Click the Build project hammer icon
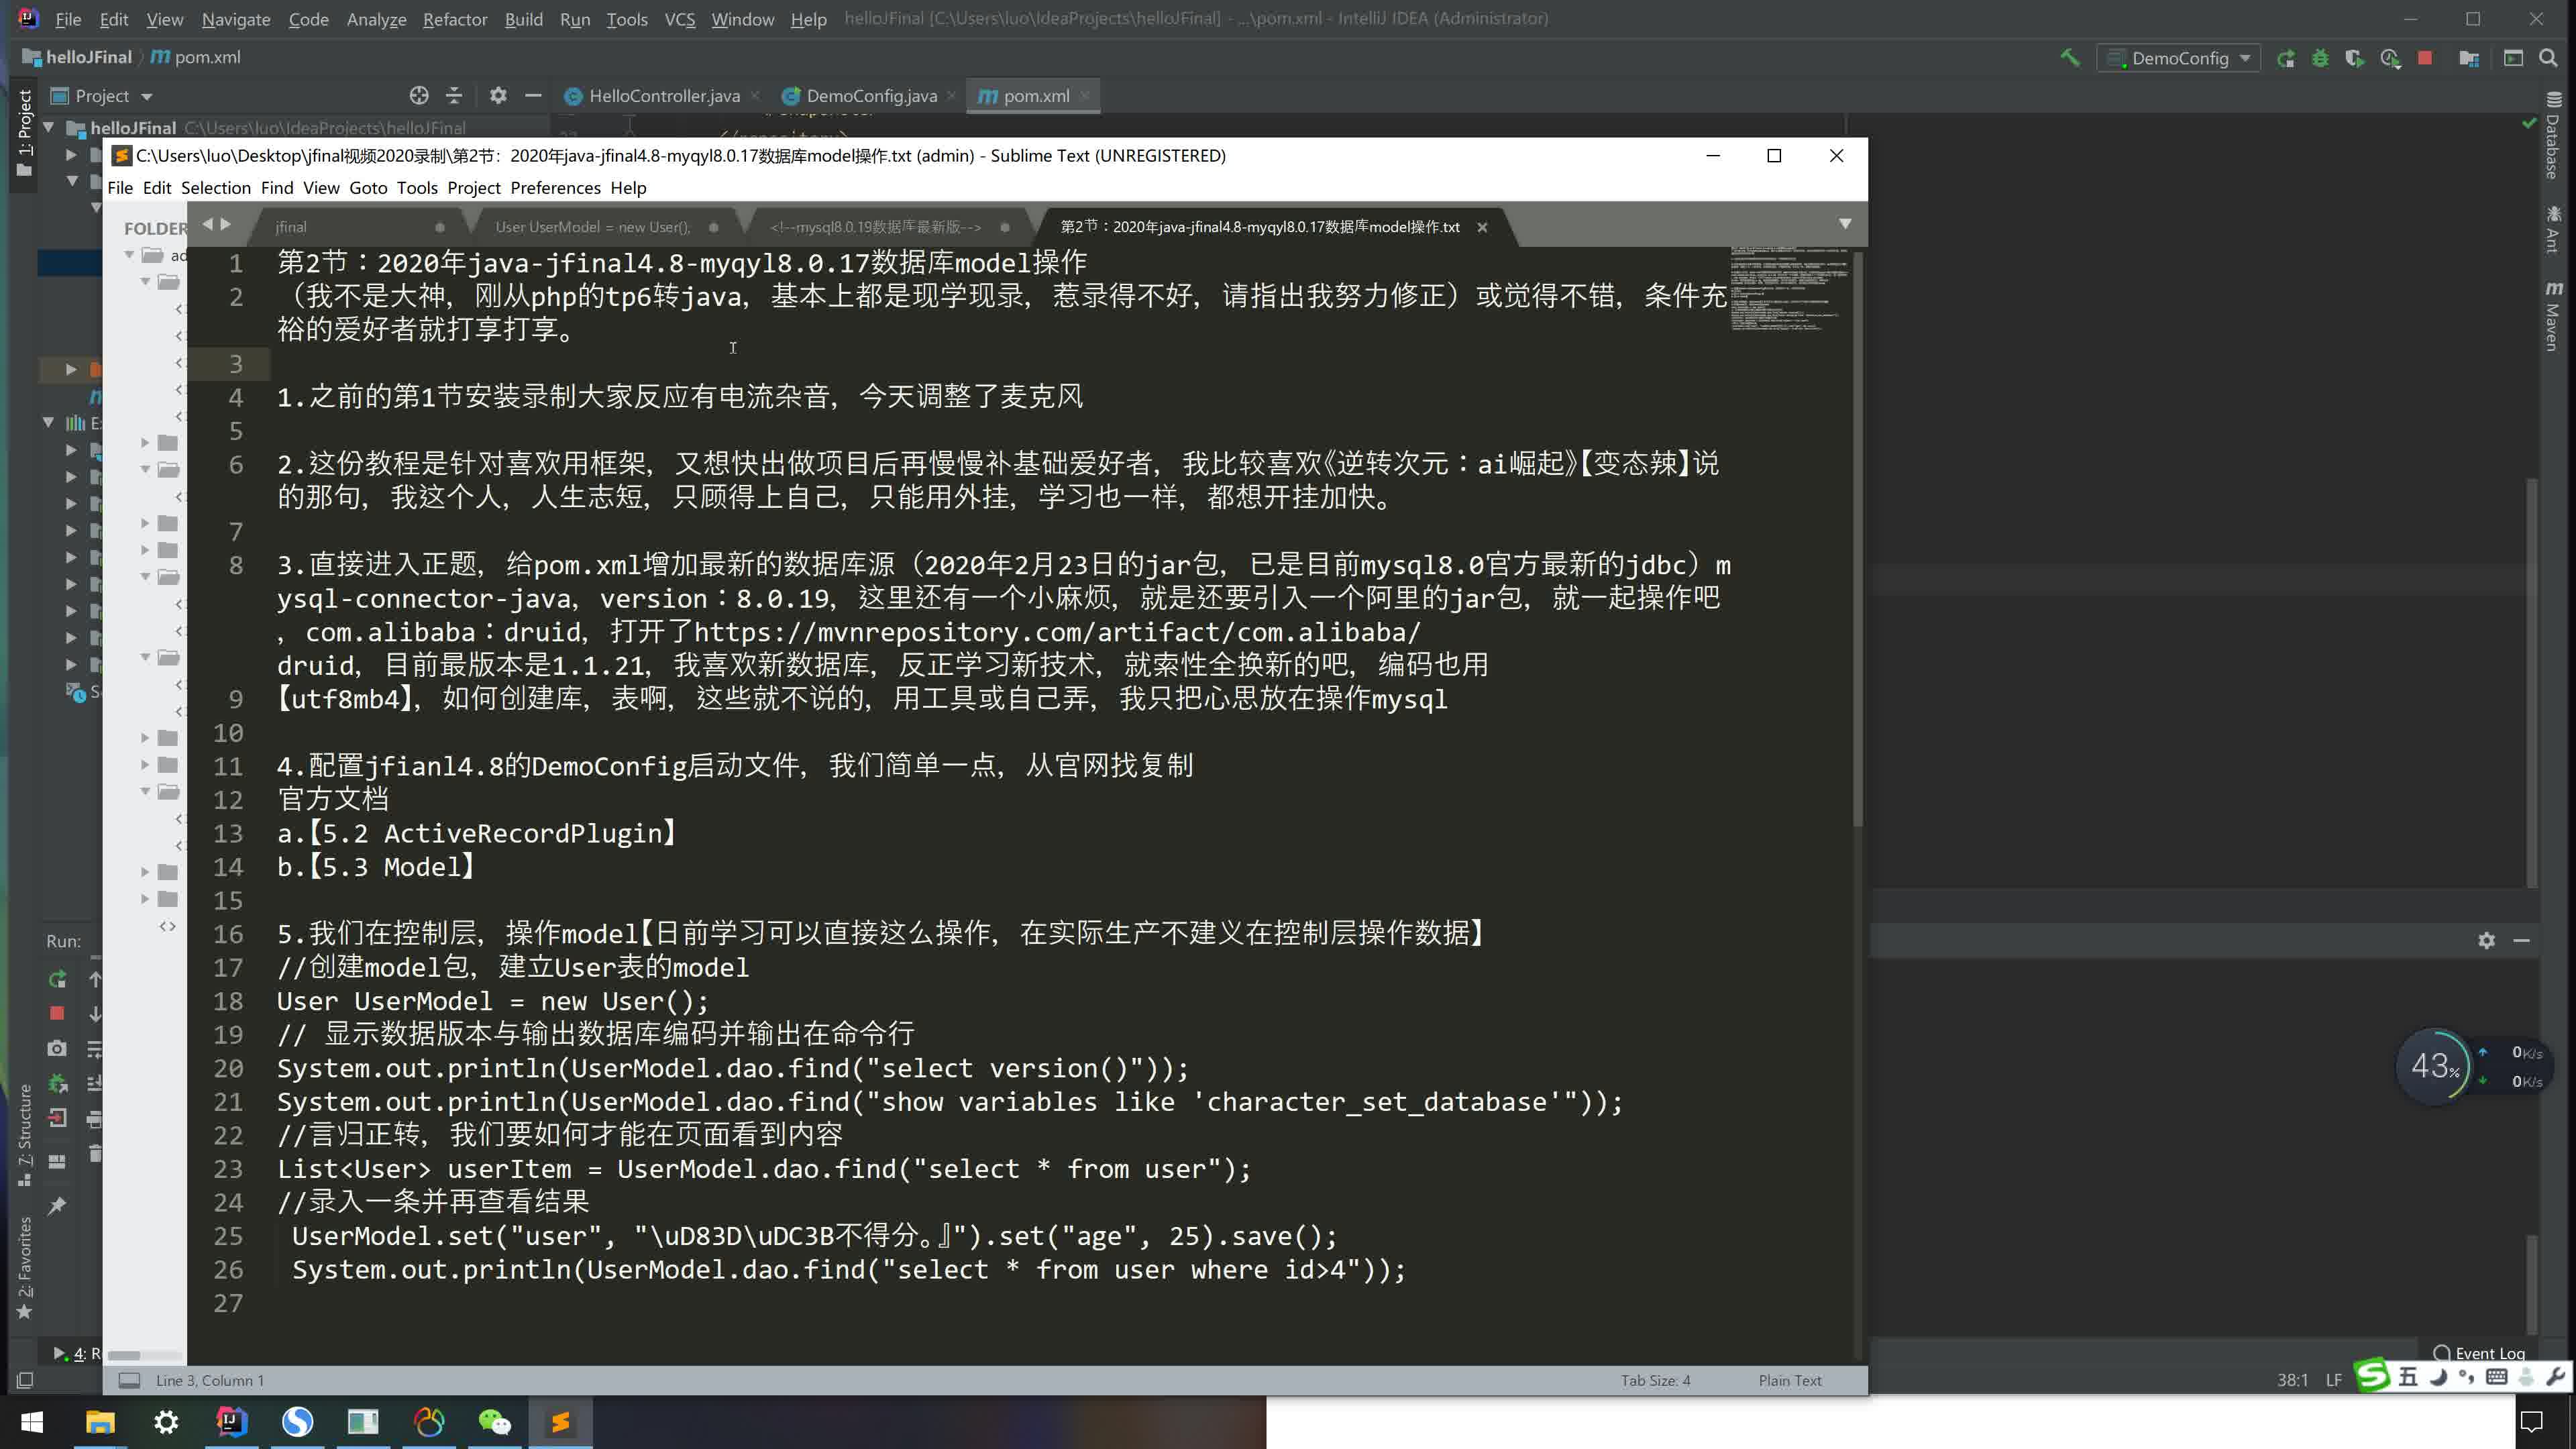 click(2070, 58)
